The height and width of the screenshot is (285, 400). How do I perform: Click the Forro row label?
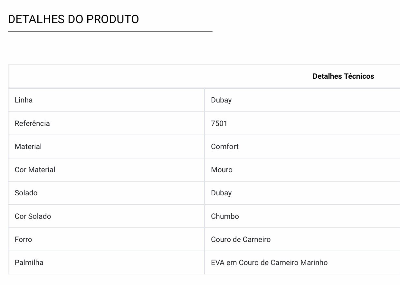coord(24,239)
